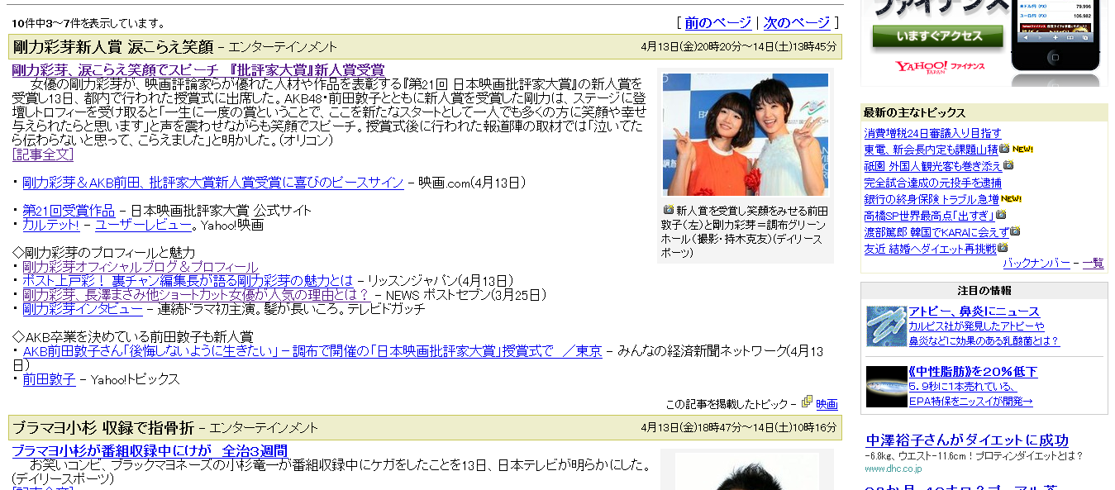Open 第21回受賞作品 link
The height and width of the screenshot is (490, 1115).
[x=69, y=211]
